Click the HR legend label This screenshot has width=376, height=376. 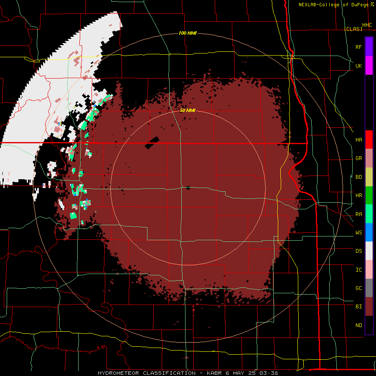[x=358, y=196]
